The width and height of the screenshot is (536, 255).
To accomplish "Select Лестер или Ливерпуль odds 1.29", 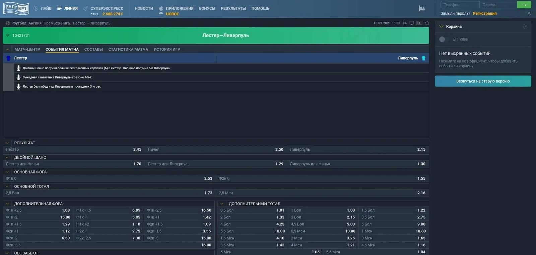I will pyautogui.click(x=216, y=164).
